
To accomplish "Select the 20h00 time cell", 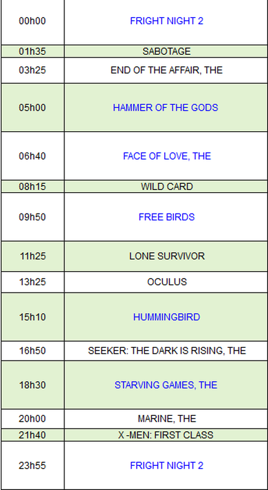I will click(32, 419).
